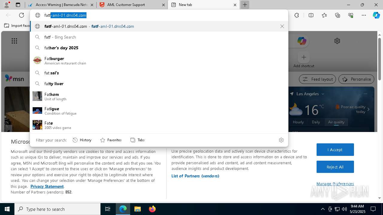Viewport: 383px width, 215px height.
Task: Click the Edge taskbar icon
Action: (123, 209)
